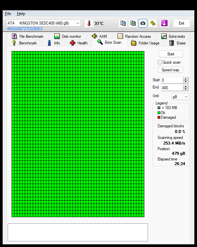Click the green Ok legend swatch
Viewport: 197px width, 247px height.
coord(159,113)
